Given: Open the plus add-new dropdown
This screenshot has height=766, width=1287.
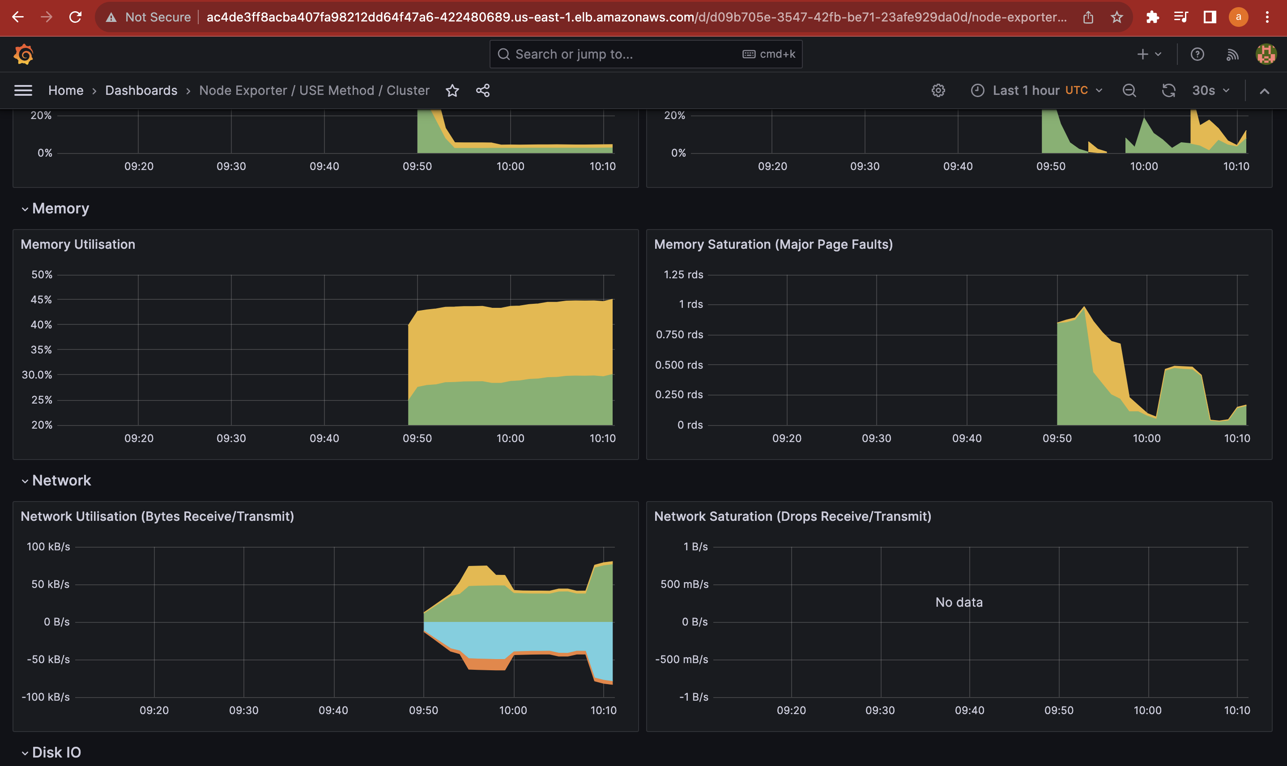Looking at the screenshot, I should (x=1149, y=54).
